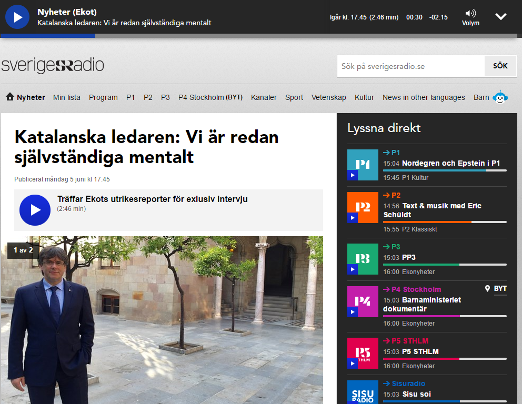Play the top audio player button
This screenshot has height=404, width=522.
(x=17, y=17)
